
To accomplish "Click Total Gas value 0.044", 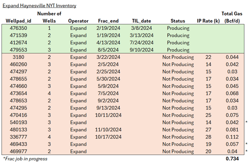I will 232,57.
